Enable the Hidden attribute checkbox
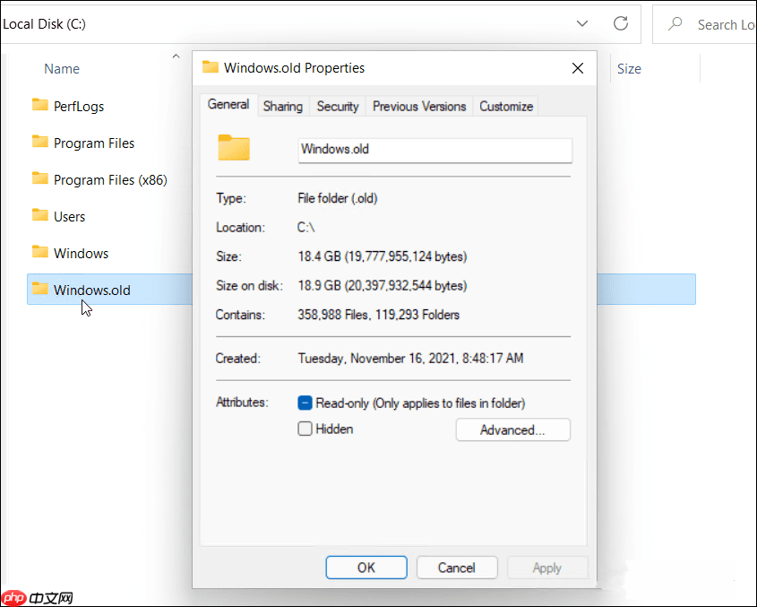The image size is (757, 607). point(305,429)
